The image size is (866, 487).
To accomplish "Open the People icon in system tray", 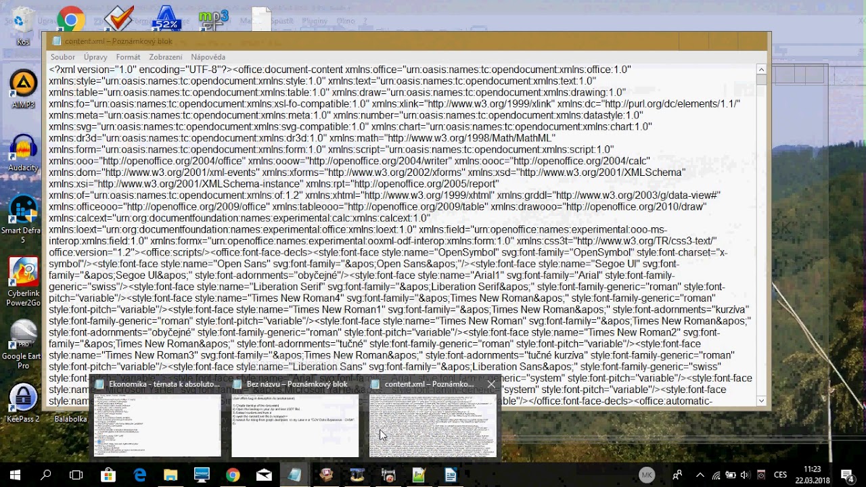I will [x=677, y=475].
